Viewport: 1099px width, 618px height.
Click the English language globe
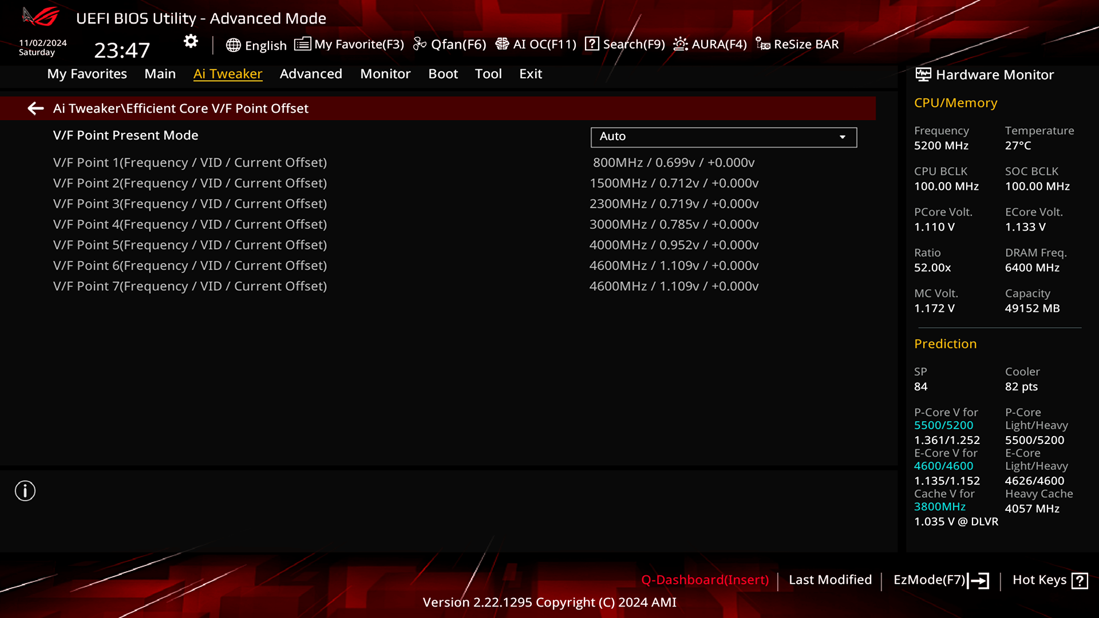233,45
